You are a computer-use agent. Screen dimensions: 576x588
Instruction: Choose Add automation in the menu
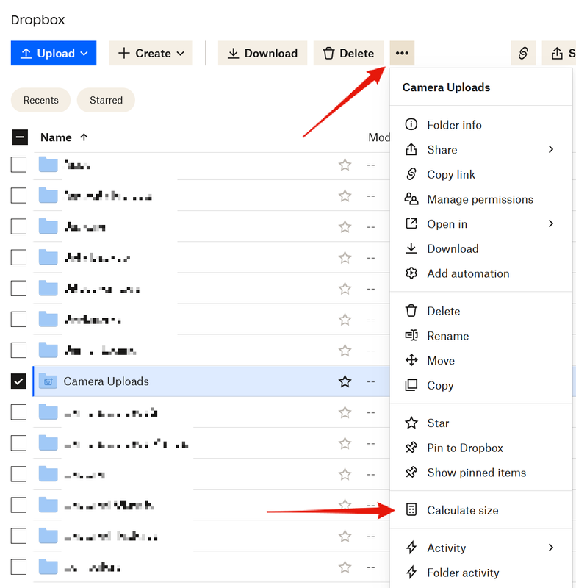coord(468,273)
